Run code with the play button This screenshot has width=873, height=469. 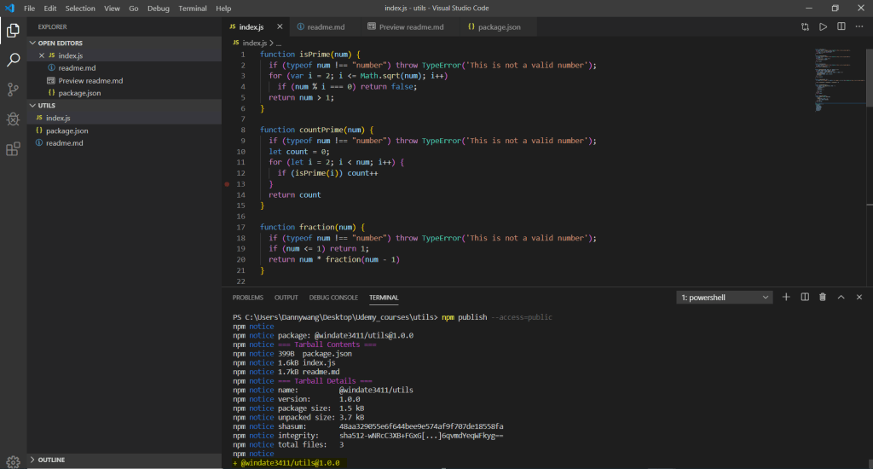pos(823,27)
